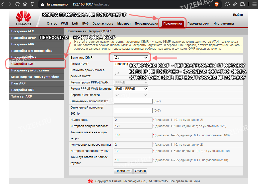
Task: Expand the Режим прокси PPPoE WAN dropdown
Action: click(131, 82)
